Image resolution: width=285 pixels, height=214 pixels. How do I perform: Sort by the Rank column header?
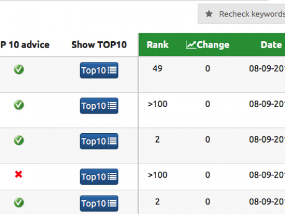pos(158,45)
